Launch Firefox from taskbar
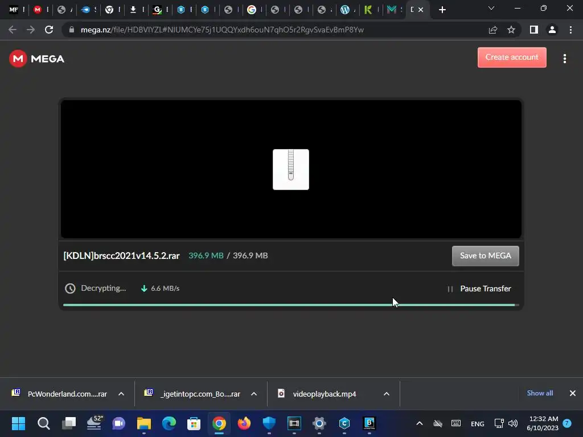583x437 pixels. [x=244, y=423]
